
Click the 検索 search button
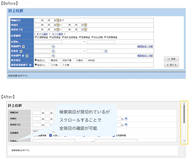pos(171,59)
